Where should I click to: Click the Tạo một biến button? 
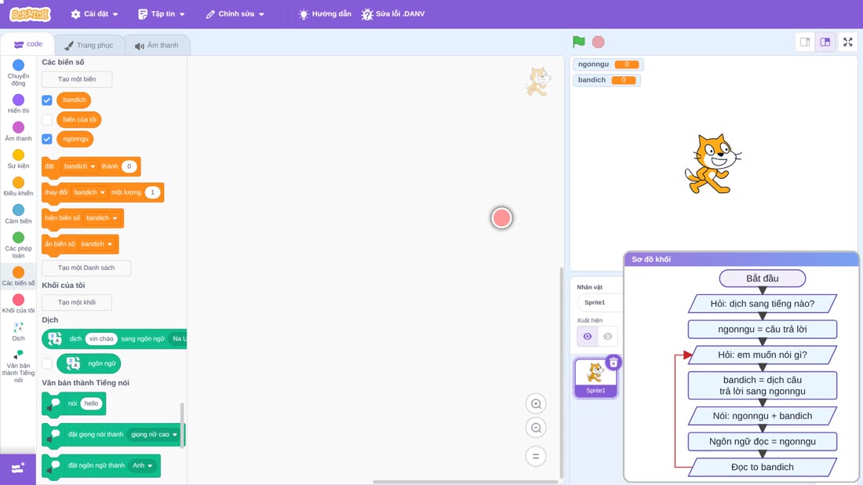point(77,79)
